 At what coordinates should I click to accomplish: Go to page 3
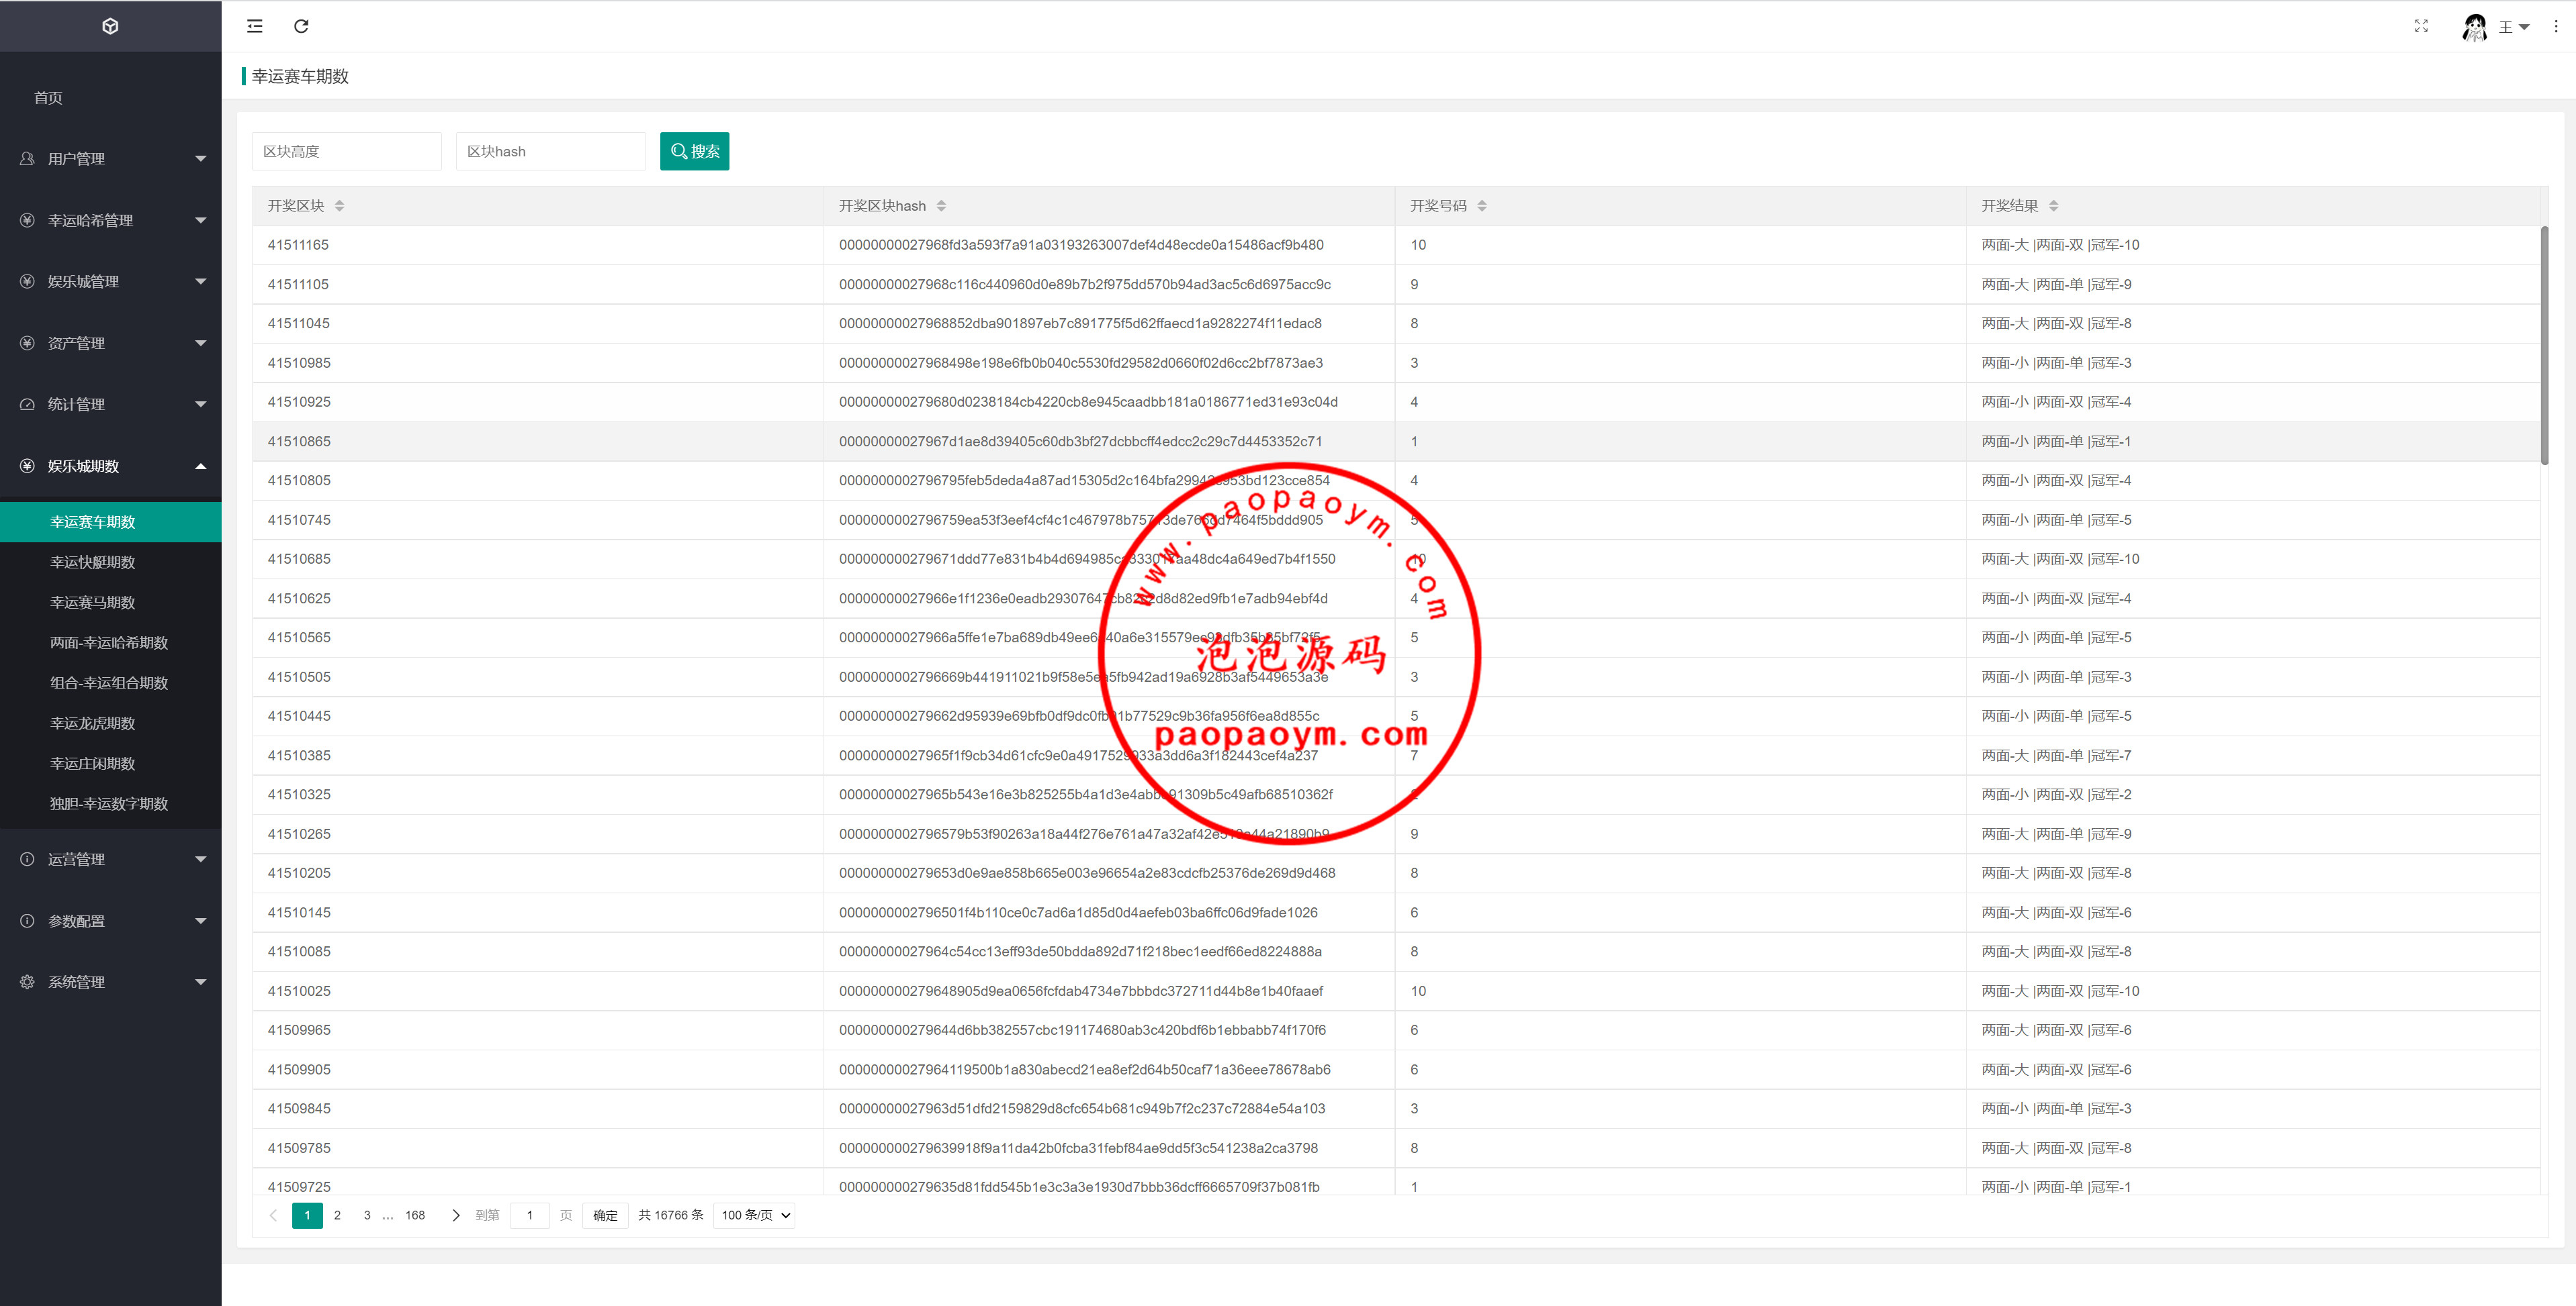tap(367, 1215)
